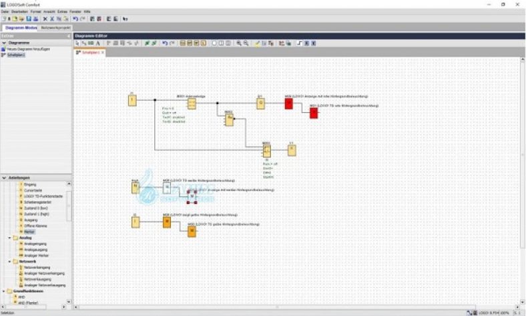Viewport: 526px width, 316px height.
Task: Open the Datei menu
Action: 5,11
